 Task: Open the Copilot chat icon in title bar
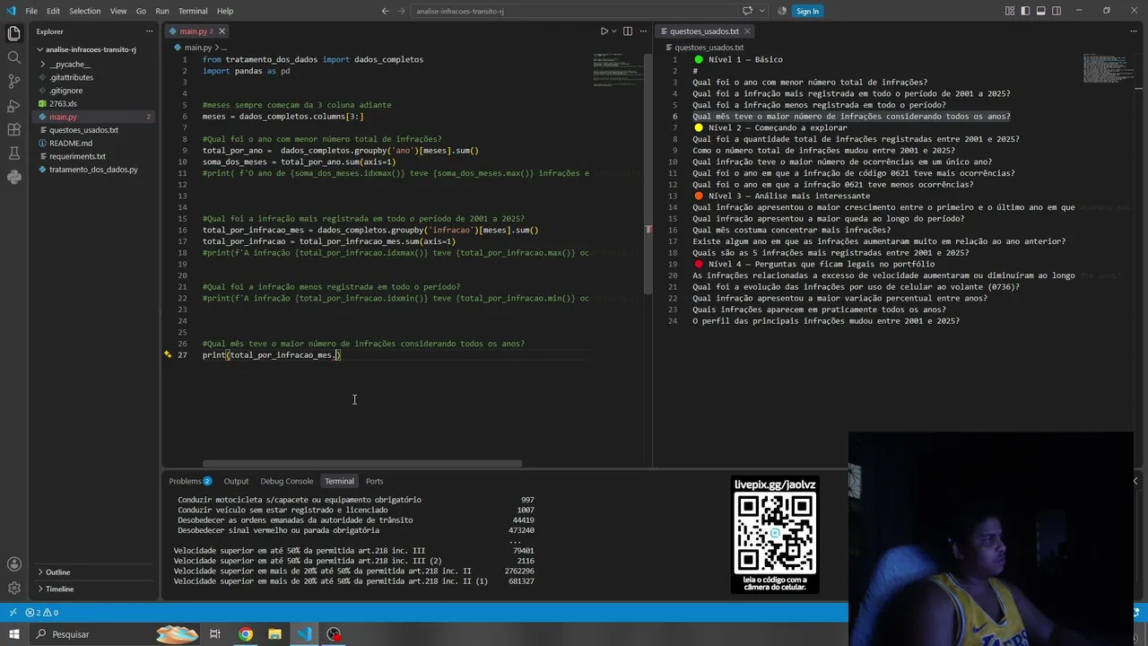click(747, 11)
